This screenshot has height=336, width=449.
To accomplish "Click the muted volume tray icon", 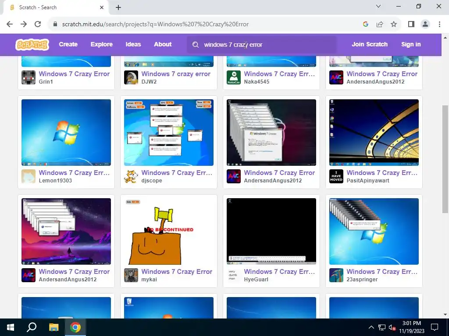I will point(392,327).
